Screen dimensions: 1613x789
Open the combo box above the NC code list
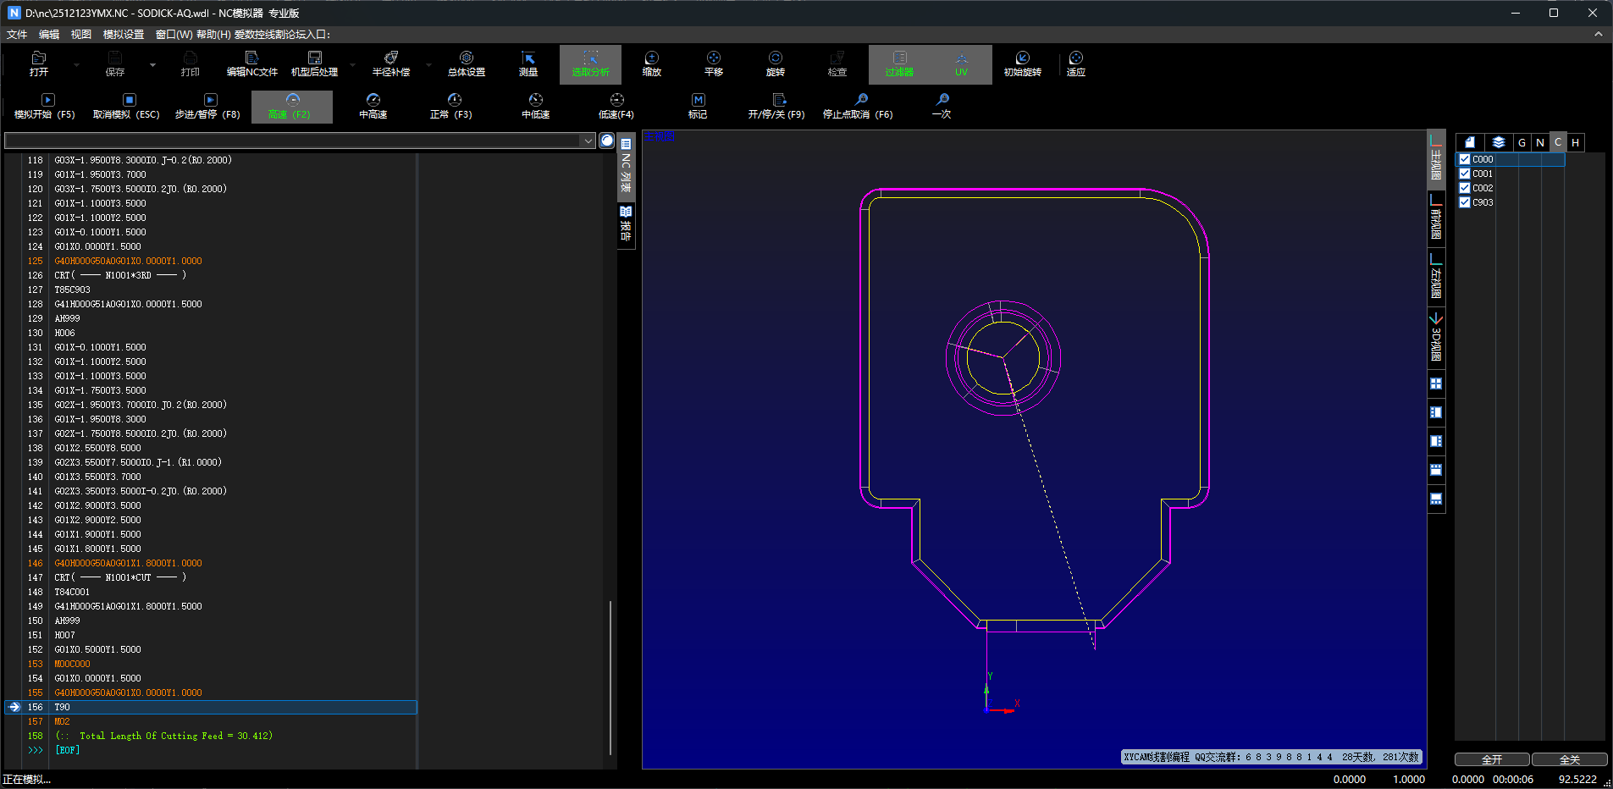(x=588, y=141)
